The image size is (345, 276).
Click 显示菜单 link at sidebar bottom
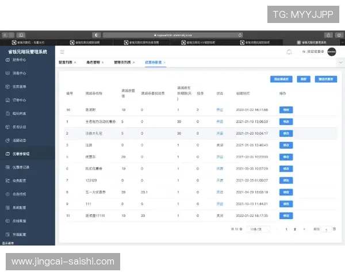tap(8, 243)
